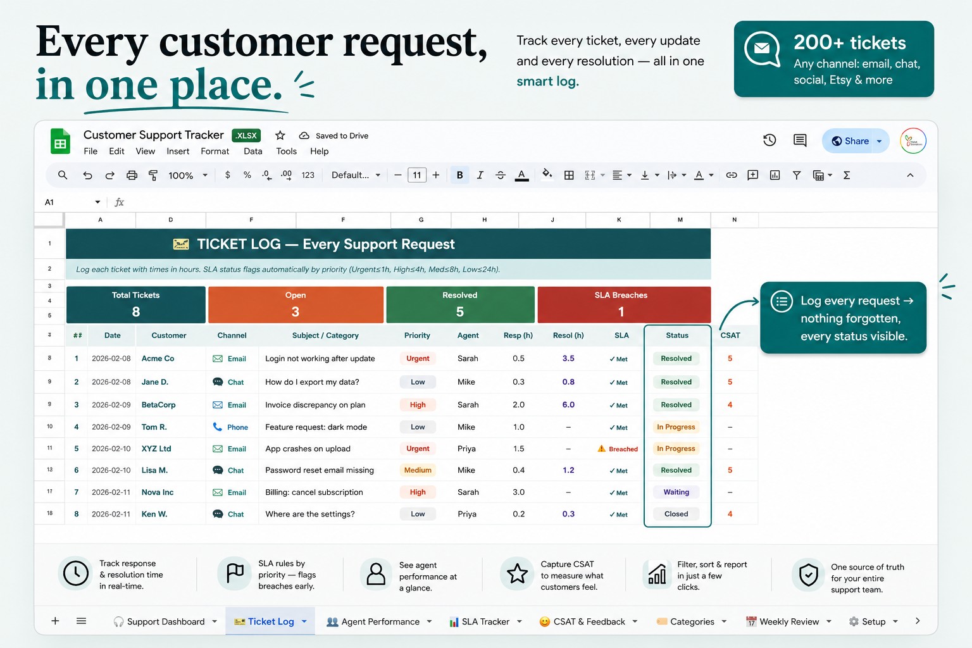Redo the last action
The width and height of the screenshot is (972, 648).
click(109, 175)
